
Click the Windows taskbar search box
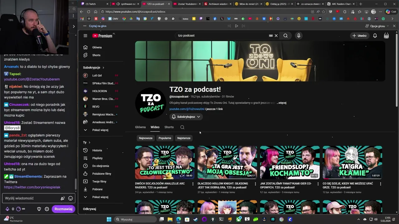136,219
